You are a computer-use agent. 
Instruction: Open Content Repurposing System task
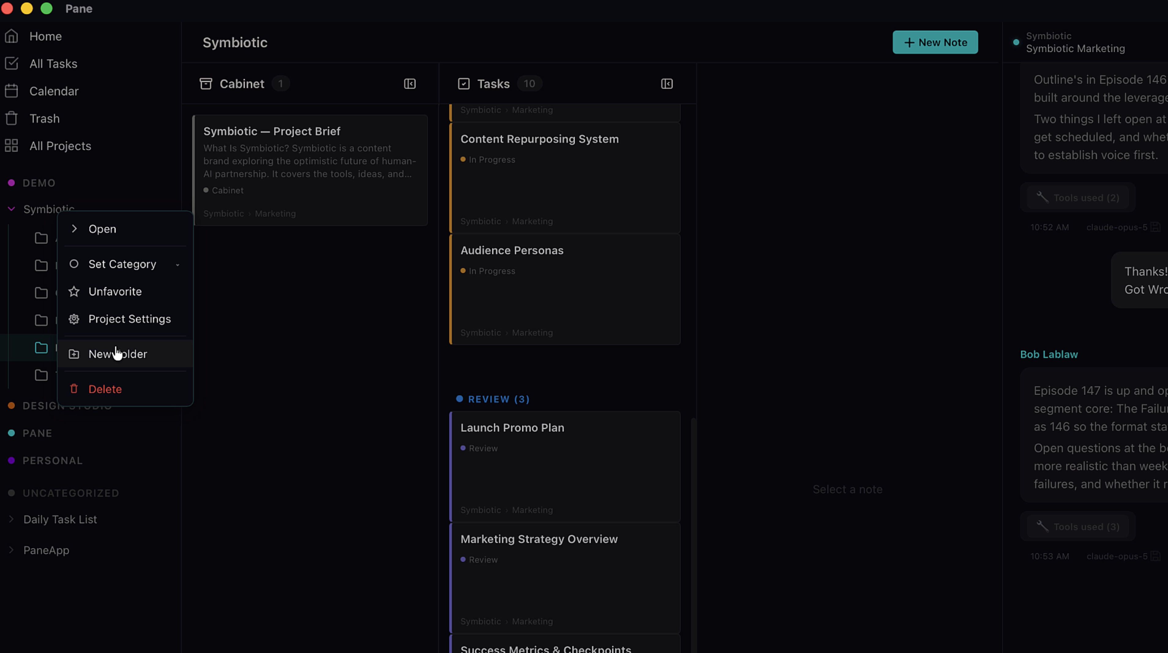click(565, 178)
